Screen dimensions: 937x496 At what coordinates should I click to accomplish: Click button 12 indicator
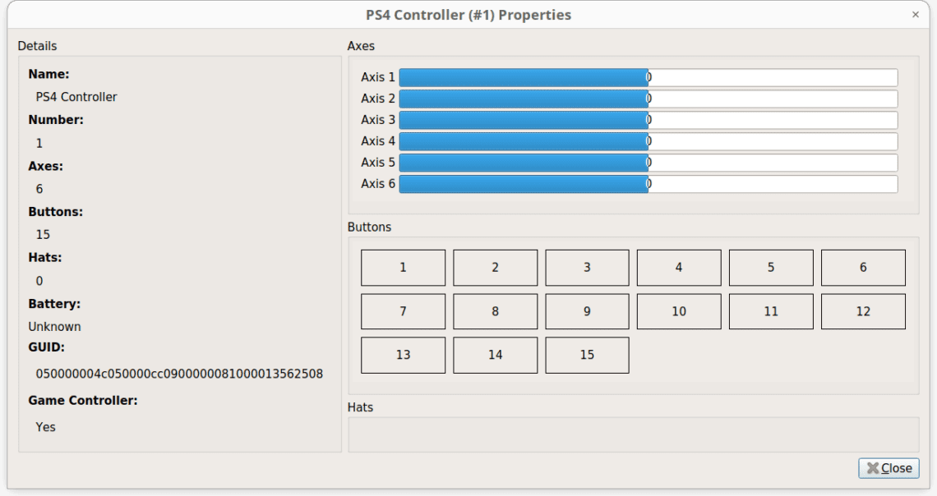point(863,311)
